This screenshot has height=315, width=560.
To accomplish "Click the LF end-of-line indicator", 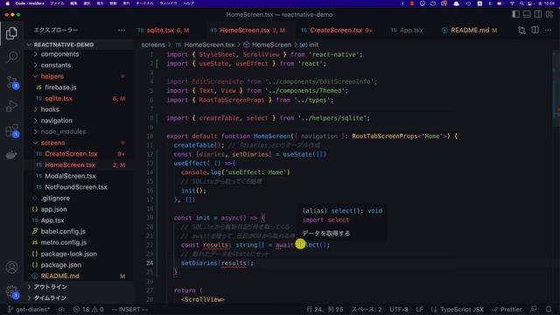I will click(419, 309).
